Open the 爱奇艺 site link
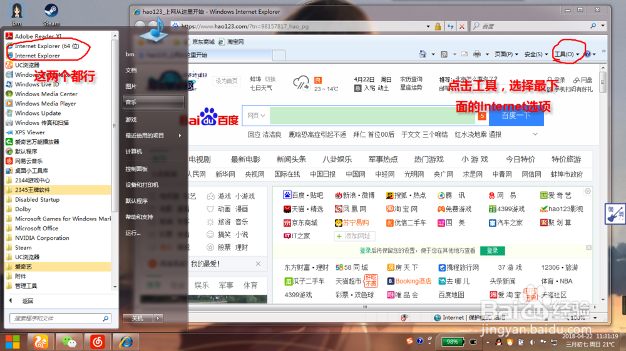This screenshot has height=351, width=626. pyautogui.click(x=556, y=195)
